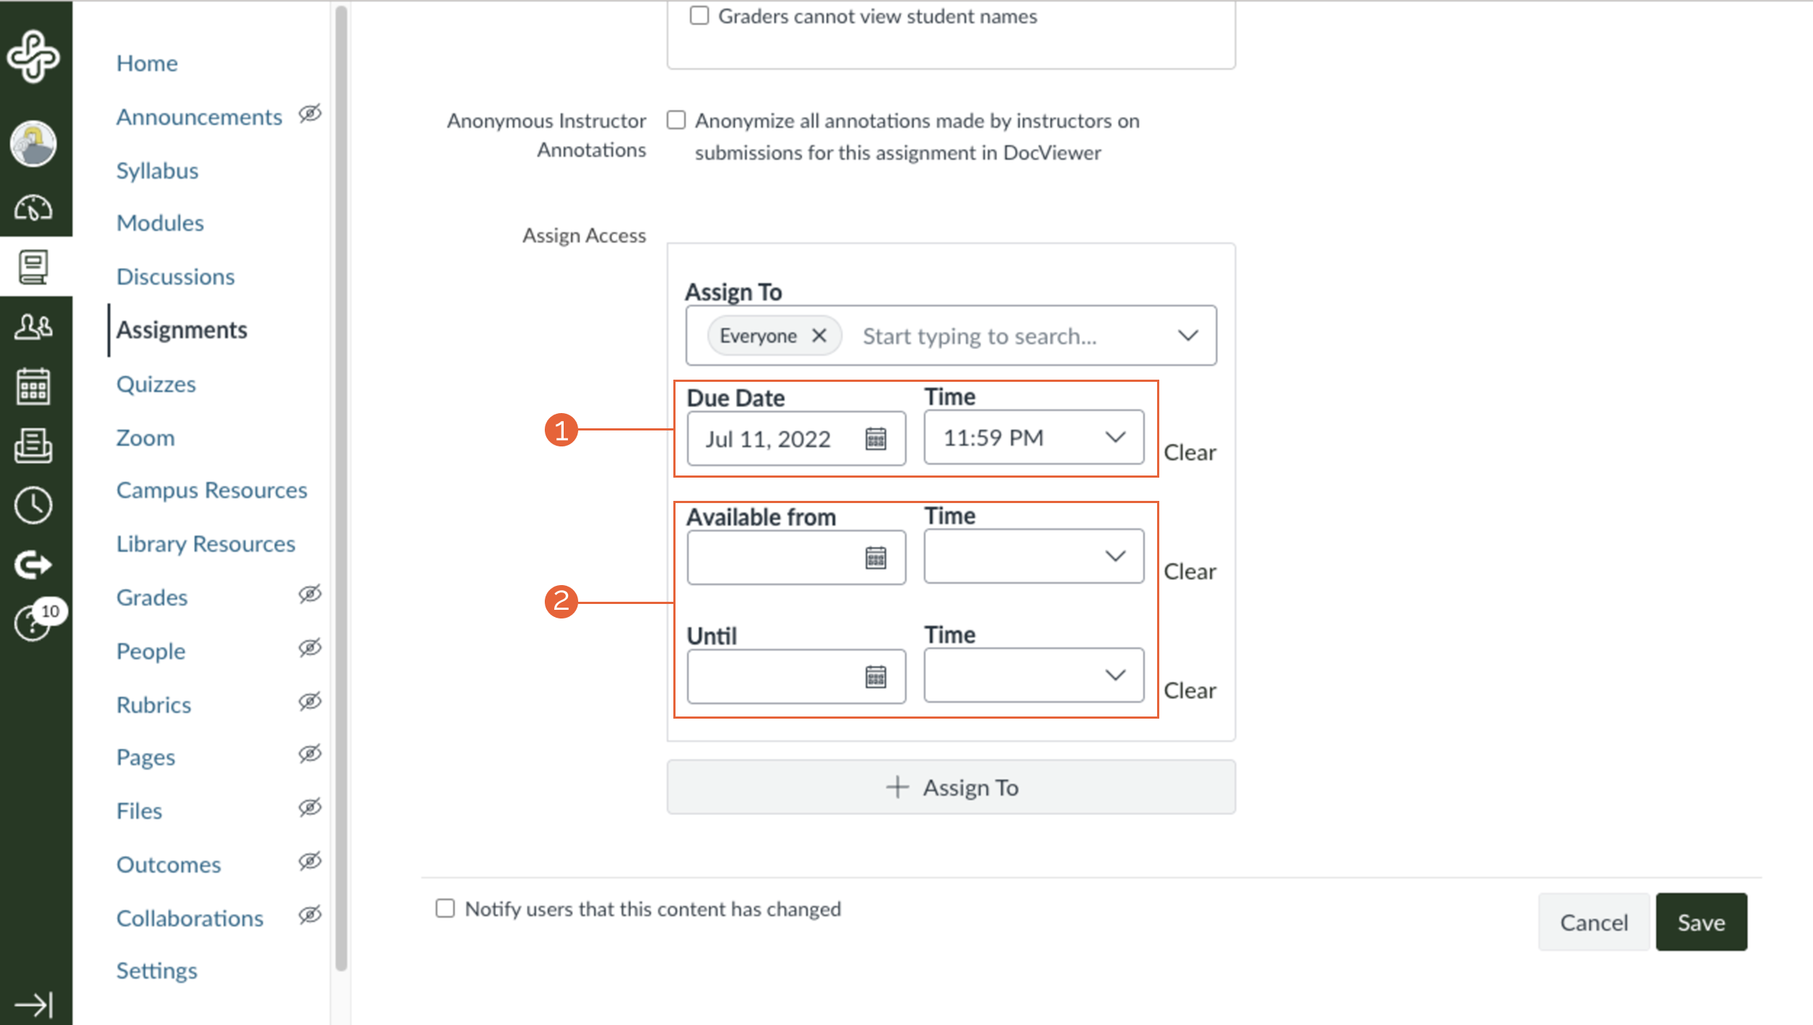The image size is (1813, 1025).
Task: Open the Groups people icon in global navigation
Action: [x=33, y=327]
